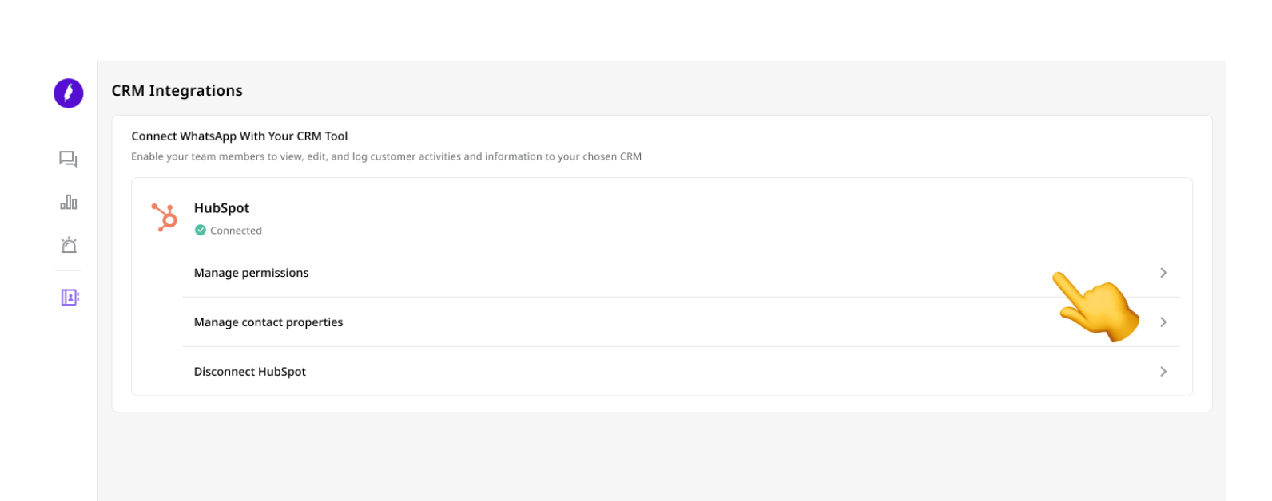Viewport: 1272px width, 501px height.
Task: Choose Disconnect HubSpot
Action: 681,372
